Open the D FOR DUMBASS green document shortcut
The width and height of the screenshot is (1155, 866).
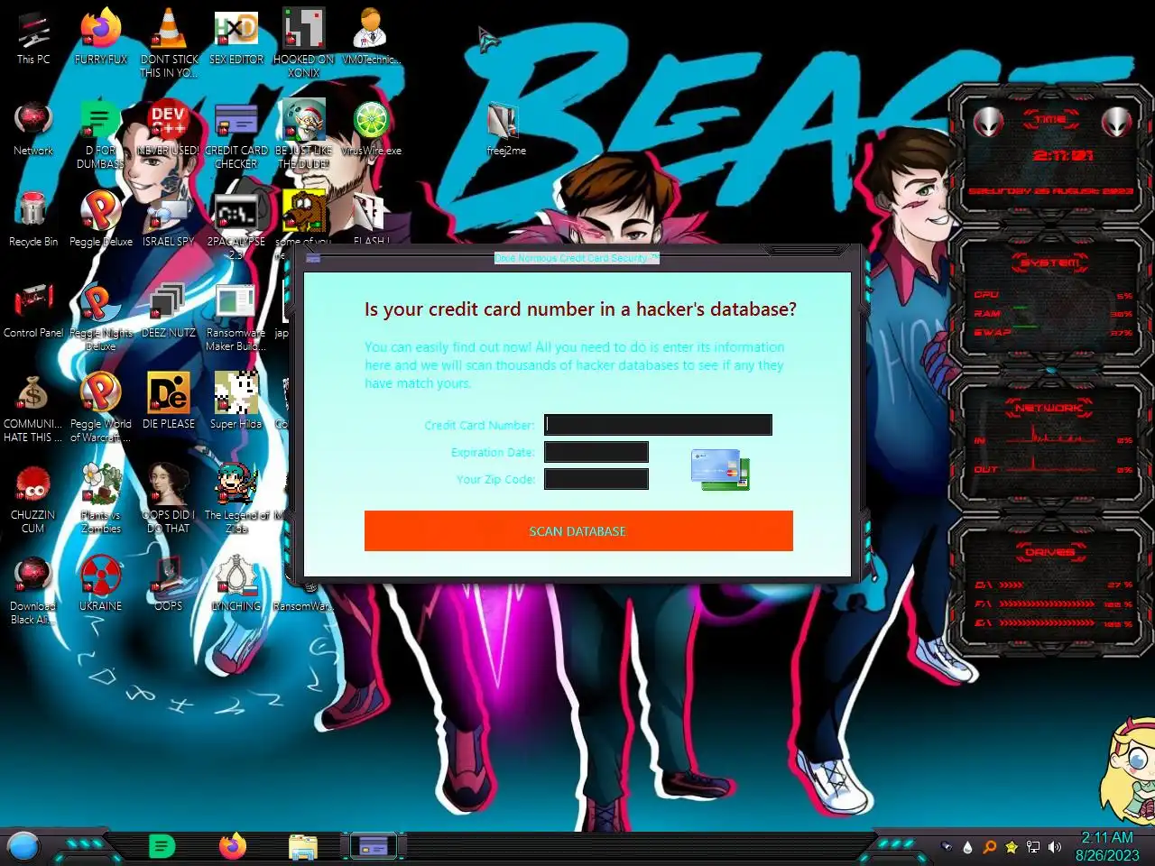point(101,135)
